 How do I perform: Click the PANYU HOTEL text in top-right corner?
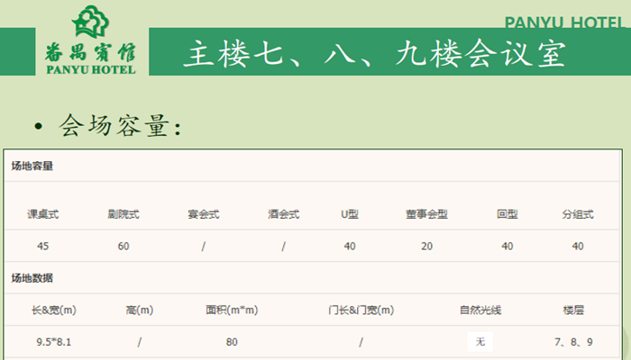[564, 22]
